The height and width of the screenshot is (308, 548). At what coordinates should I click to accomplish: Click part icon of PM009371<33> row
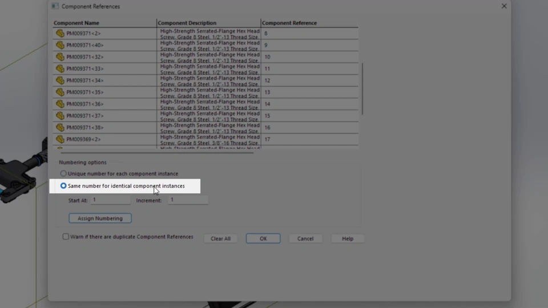tap(60, 68)
